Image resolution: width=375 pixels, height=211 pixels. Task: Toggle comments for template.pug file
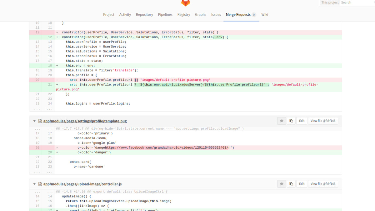tap(282, 121)
